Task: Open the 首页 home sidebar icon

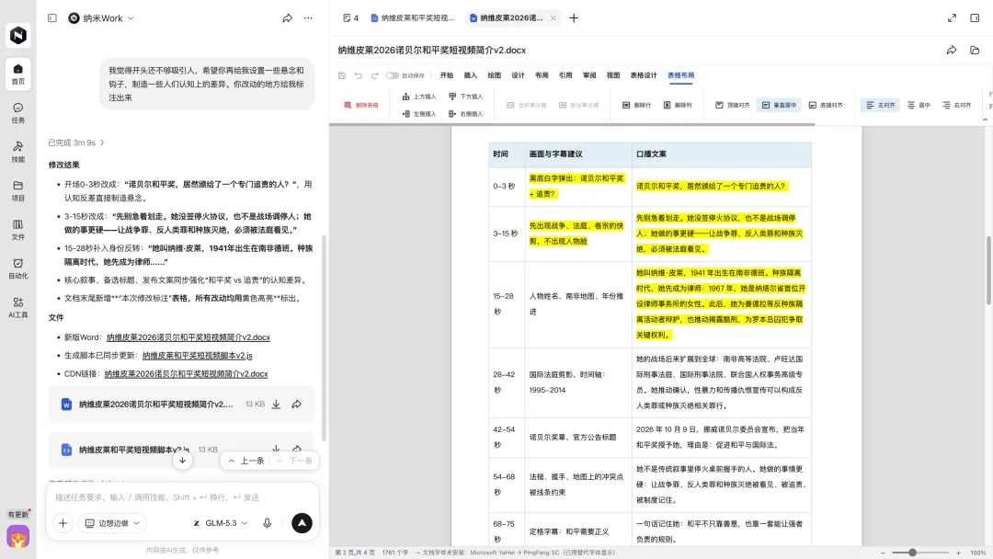Action: coord(18,74)
